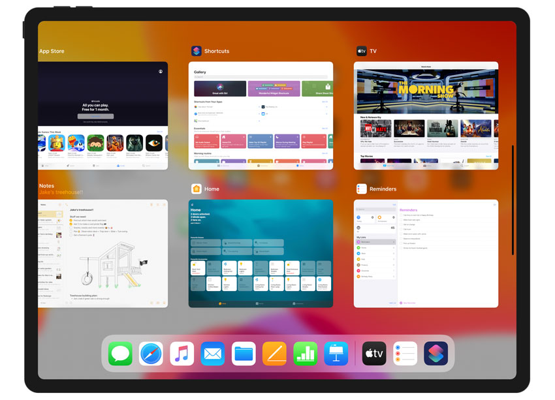Check the Observation deck checklist item in Notes
555x400 pixels.
pyautogui.click(x=71, y=232)
